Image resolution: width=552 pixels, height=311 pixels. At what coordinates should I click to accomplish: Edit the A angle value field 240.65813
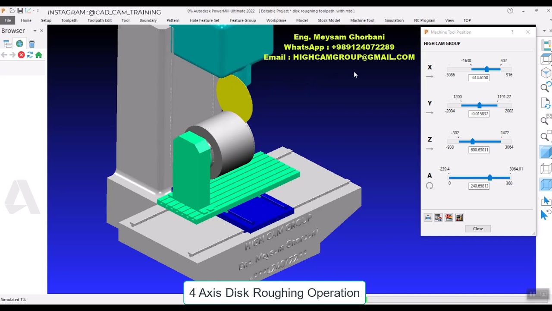coord(479,186)
